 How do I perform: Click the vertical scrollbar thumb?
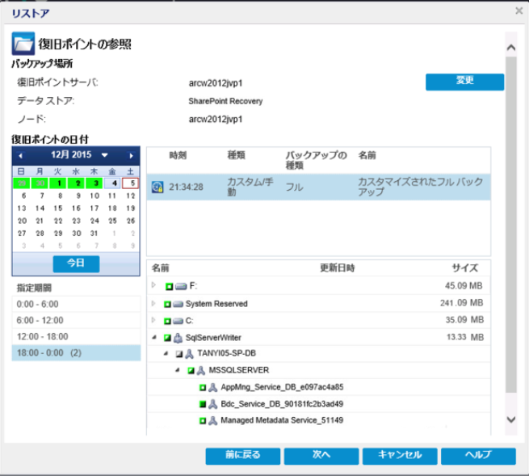pos(511,225)
